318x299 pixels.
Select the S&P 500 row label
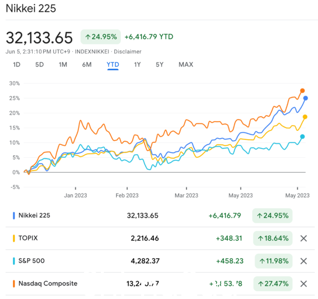pyautogui.click(x=31, y=261)
